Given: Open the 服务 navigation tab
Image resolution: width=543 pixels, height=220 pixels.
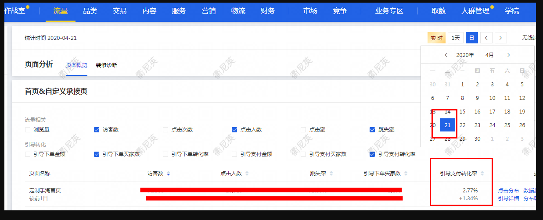Looking at the screenshot, I should click(x=179, y=11).
